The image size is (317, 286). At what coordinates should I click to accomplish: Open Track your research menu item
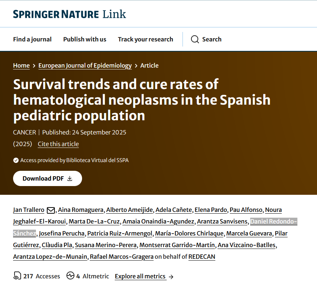point(145,39)
